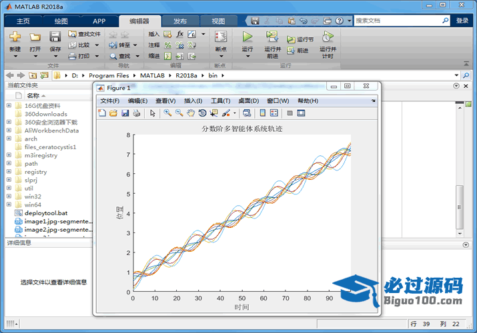Select the Brush data tool in Figure 1
Image resolution: width=477 pixels, height=333 pixels.
point(225,113)
